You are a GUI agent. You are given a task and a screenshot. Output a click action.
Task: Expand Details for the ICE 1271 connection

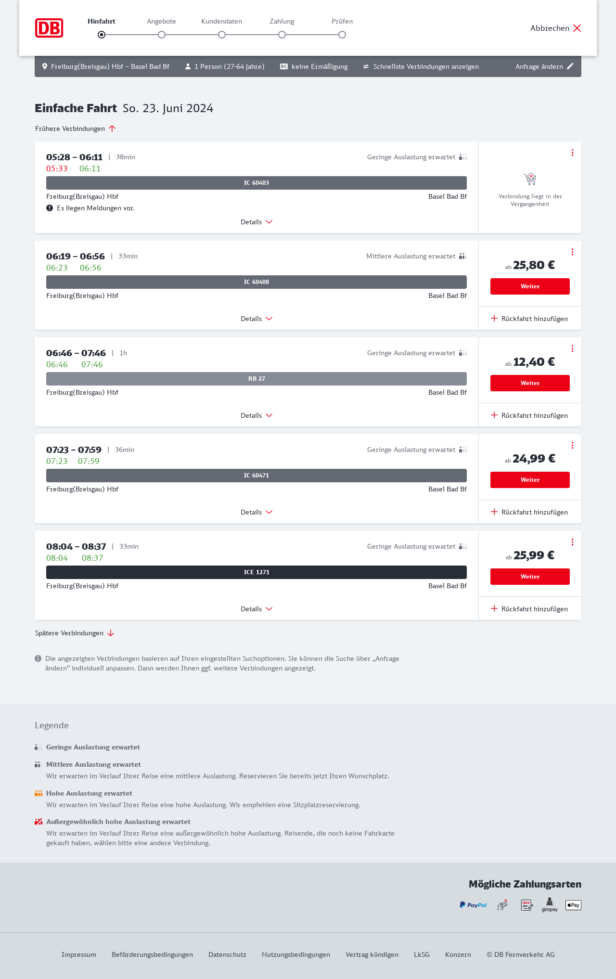point(257,609)
